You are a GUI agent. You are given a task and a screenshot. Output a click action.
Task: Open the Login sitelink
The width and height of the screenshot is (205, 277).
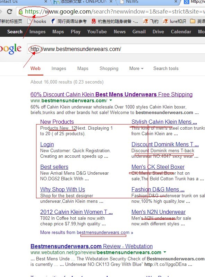coord(47,144)
